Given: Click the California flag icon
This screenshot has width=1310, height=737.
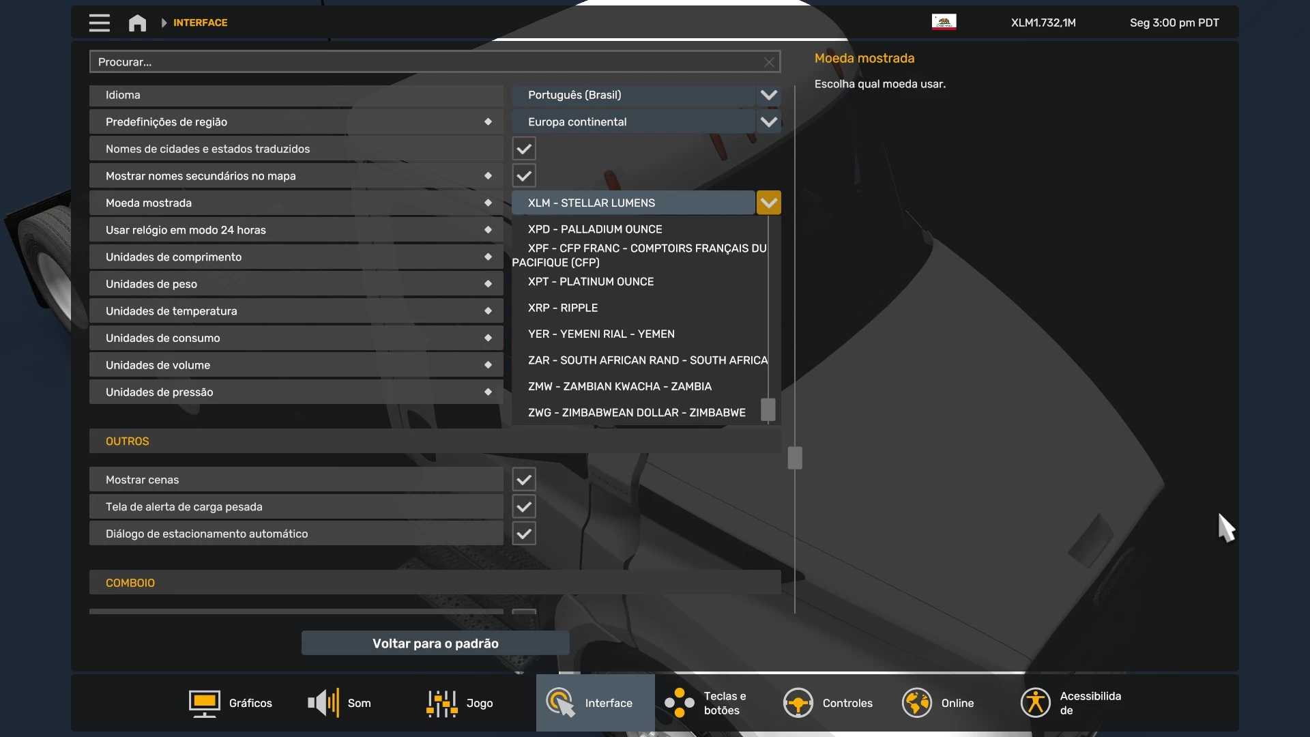Looking at the screenshot, I should [x=944, y=22].
